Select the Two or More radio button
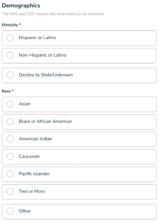Viewport: 162px width, 223px height. (10, 192)
